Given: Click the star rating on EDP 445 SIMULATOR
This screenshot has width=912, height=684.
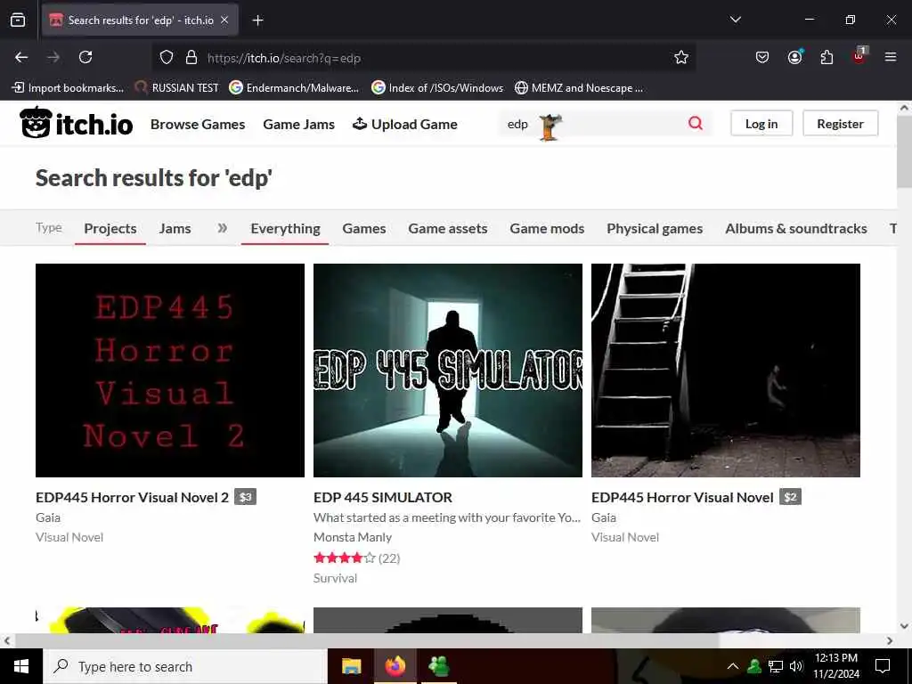Looking at the screenshot, I should click(x=345, y=558).
